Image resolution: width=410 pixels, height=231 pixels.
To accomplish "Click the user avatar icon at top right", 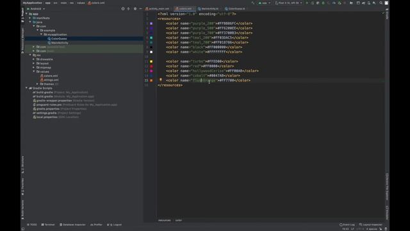I will coord(386,3).
